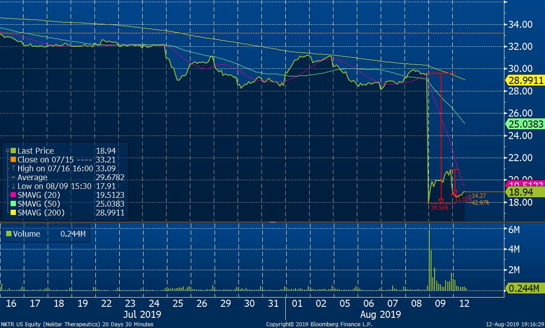Click date label 24 on time axis
The image size is (545, 328).
click(154, 304)
